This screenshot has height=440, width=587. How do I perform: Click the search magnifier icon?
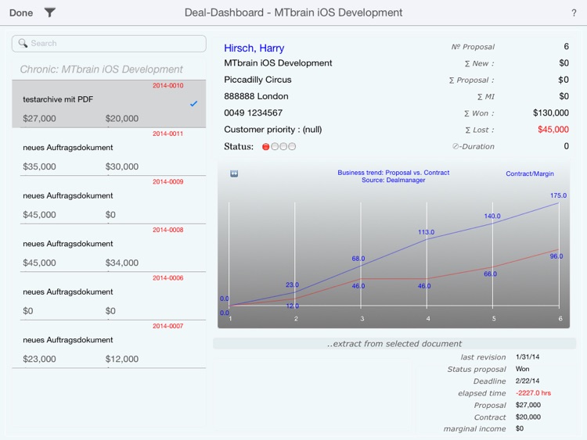pyautogui.click(x=23, y=43)
